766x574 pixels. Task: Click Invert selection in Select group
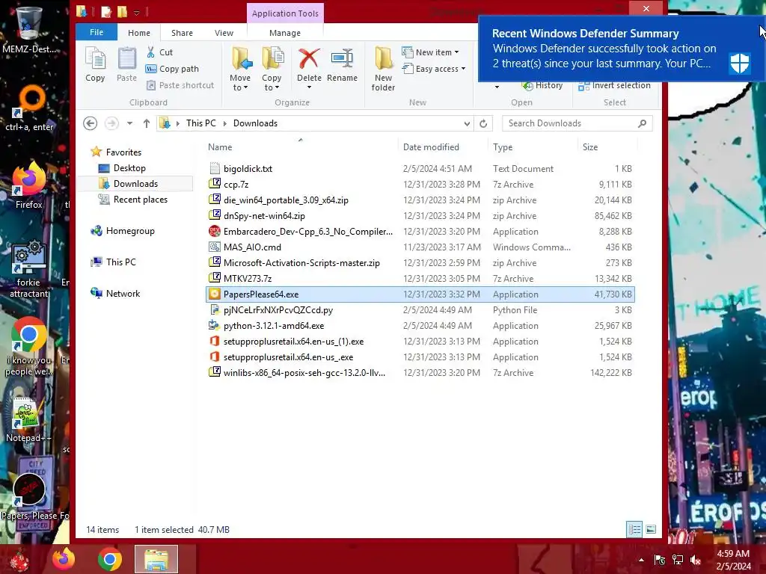(615, 85)
